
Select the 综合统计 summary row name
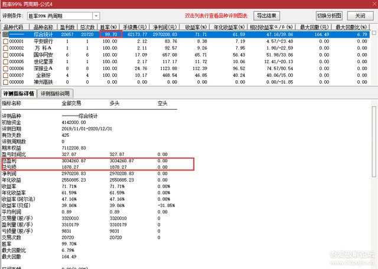43,34
